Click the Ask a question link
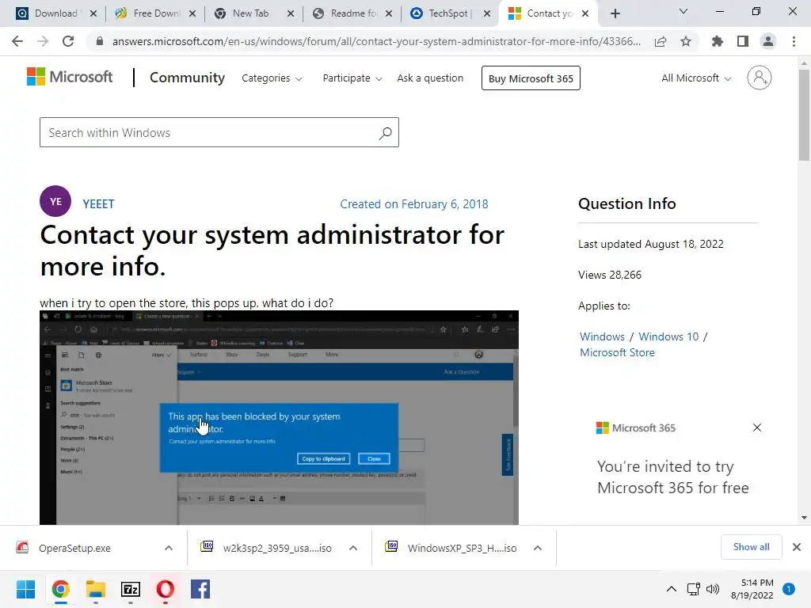The image size is (811, 608). (430, 78)
